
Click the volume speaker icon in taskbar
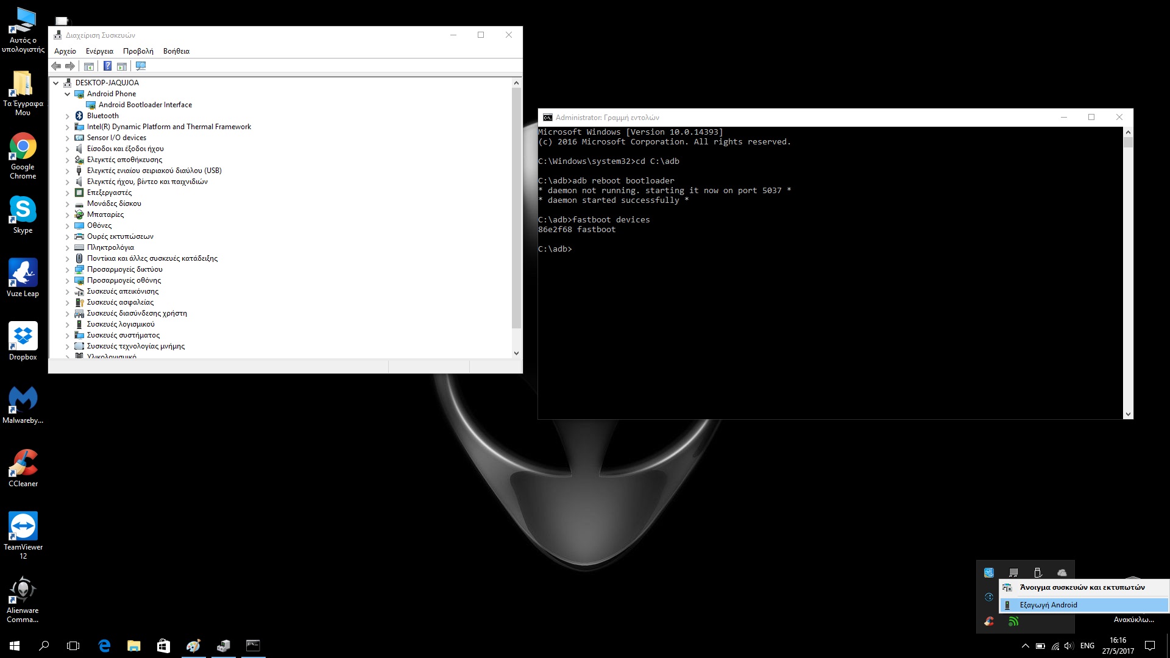tap(1069, 646)
